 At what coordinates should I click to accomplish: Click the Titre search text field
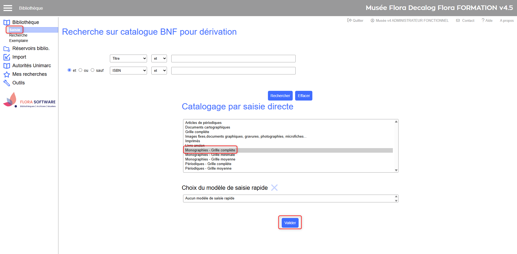[x=233, y=59]
